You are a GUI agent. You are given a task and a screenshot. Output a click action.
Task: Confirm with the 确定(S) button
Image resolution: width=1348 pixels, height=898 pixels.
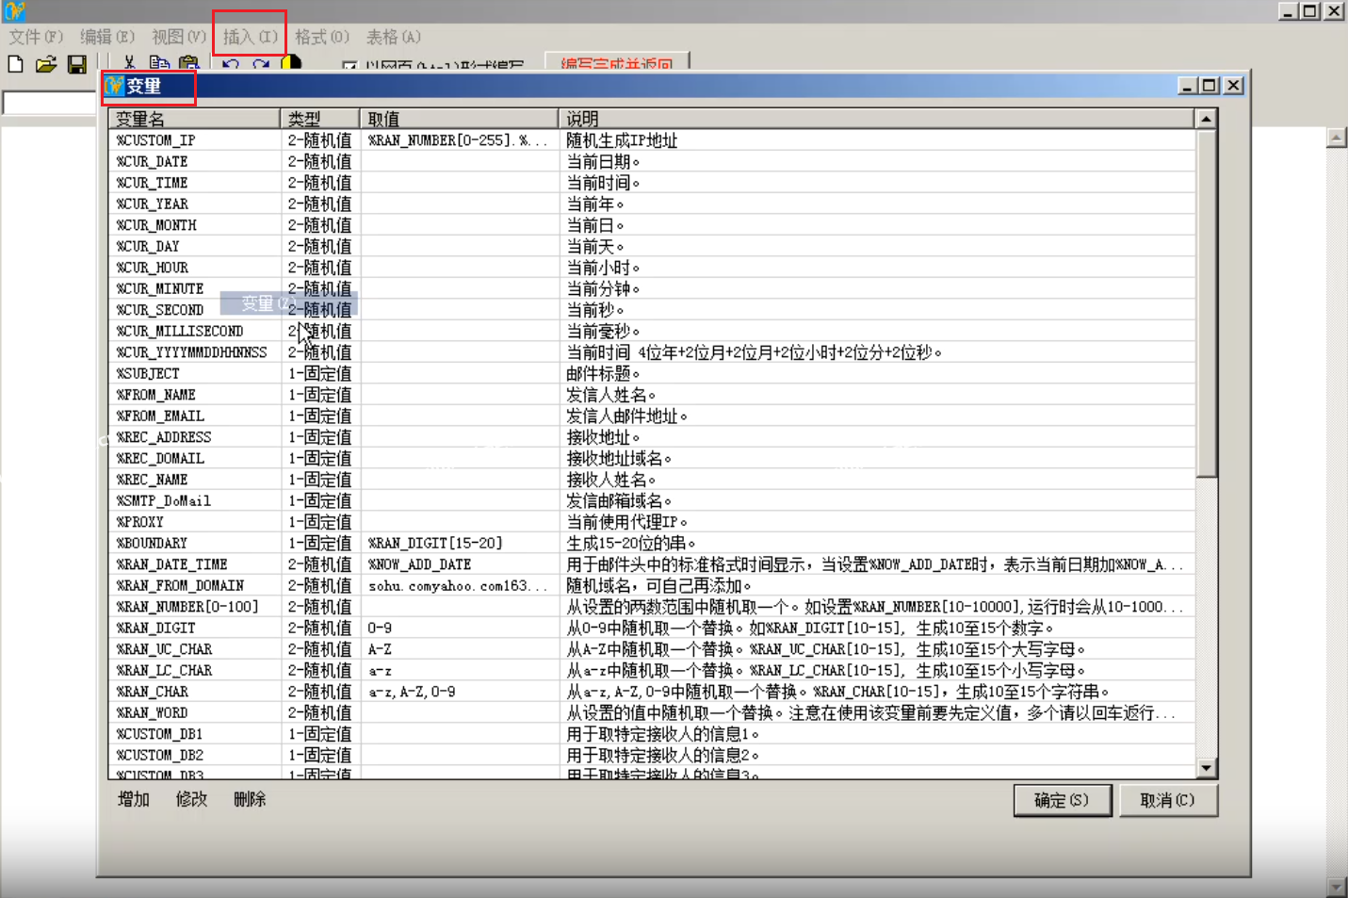1063,800
